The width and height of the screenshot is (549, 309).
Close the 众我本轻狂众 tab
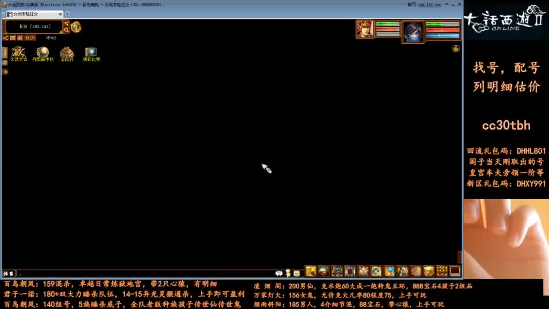click(x=60, y=14)
